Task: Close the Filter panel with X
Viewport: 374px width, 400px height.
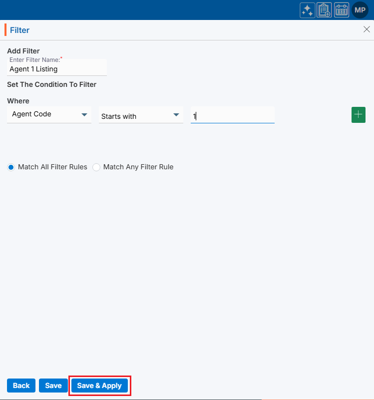Action: tap(367, 29)
